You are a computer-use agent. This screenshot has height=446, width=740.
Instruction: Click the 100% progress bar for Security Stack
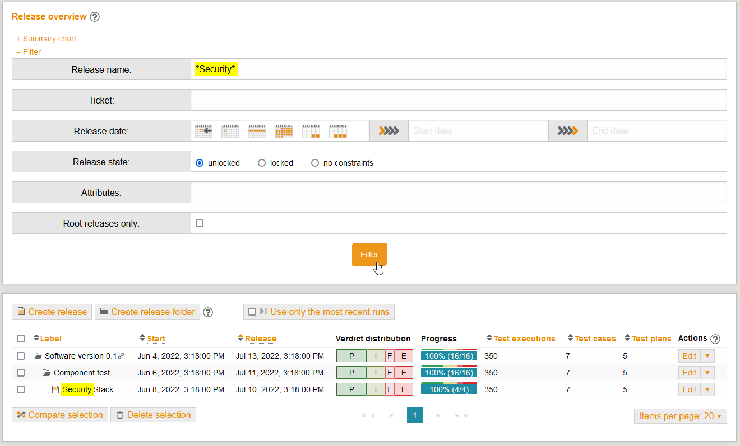tap(448, 389)
